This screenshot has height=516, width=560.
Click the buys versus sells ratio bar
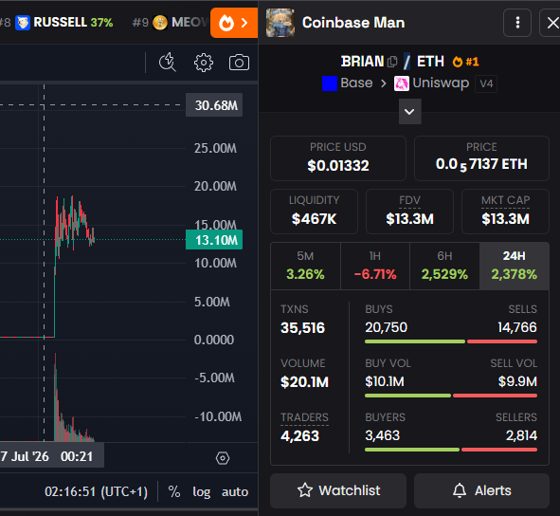(x=451, y=341)
